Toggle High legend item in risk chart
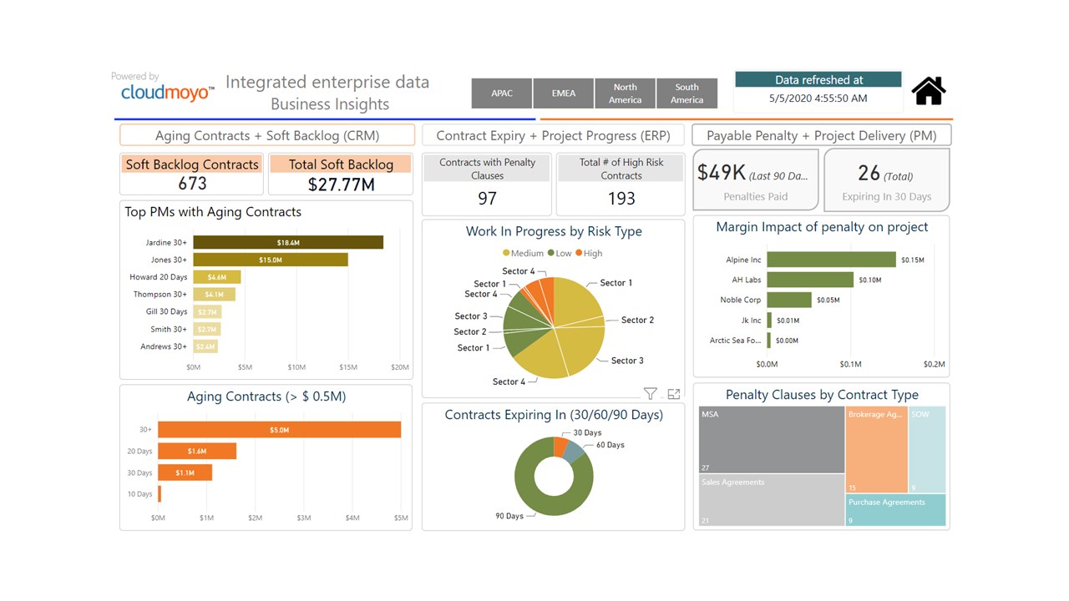Screen dimensions: 1069x601 coord(589,253)
